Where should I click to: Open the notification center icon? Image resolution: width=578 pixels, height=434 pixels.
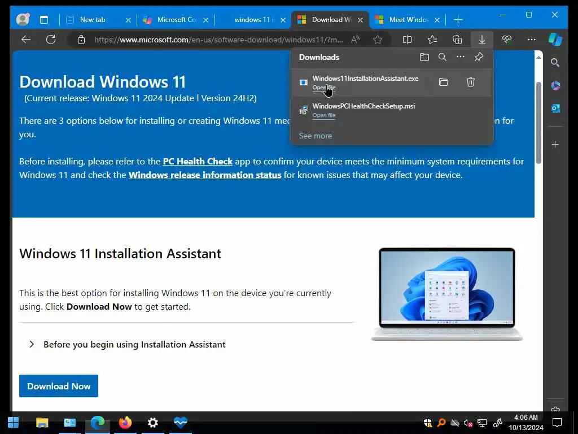tap(557, 423)
